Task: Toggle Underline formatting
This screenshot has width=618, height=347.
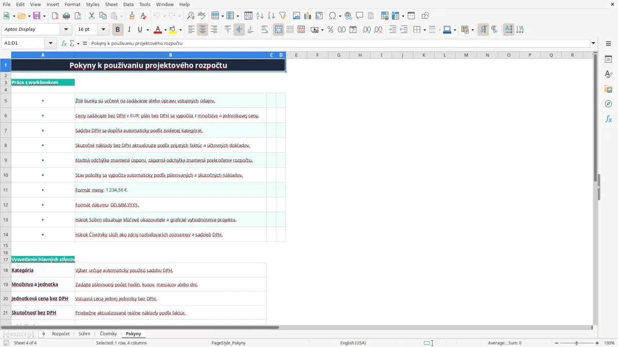Action: click(x=140, y=30)
